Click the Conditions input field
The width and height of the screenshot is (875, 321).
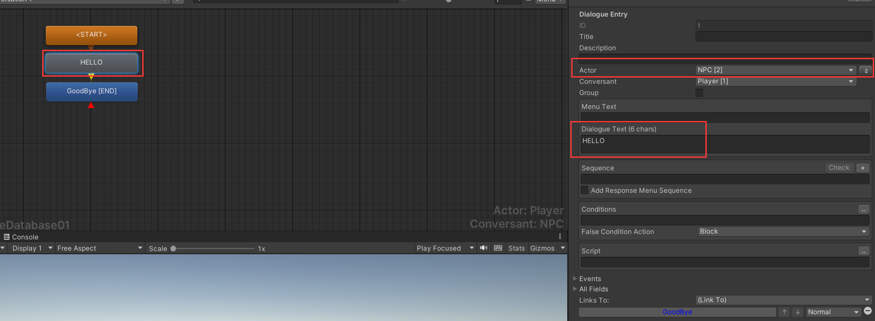pyautogui.click(x=725, y=220)
